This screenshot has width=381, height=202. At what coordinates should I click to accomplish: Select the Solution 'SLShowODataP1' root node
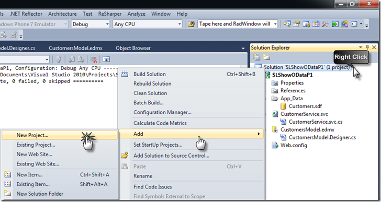(x=307, y=67)
